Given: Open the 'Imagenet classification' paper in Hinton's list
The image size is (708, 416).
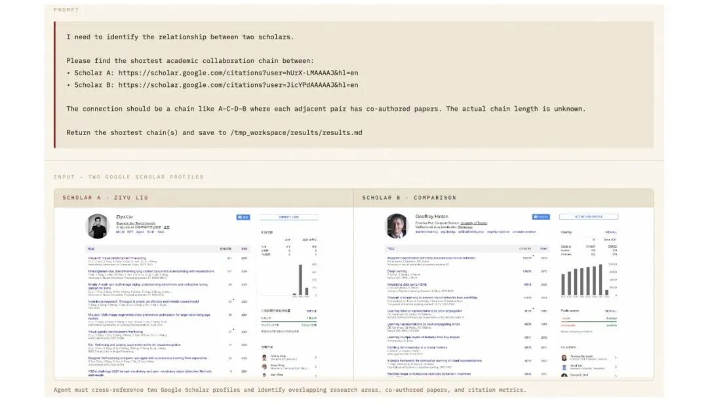Looking at the screenshot, I should [431, 258].
